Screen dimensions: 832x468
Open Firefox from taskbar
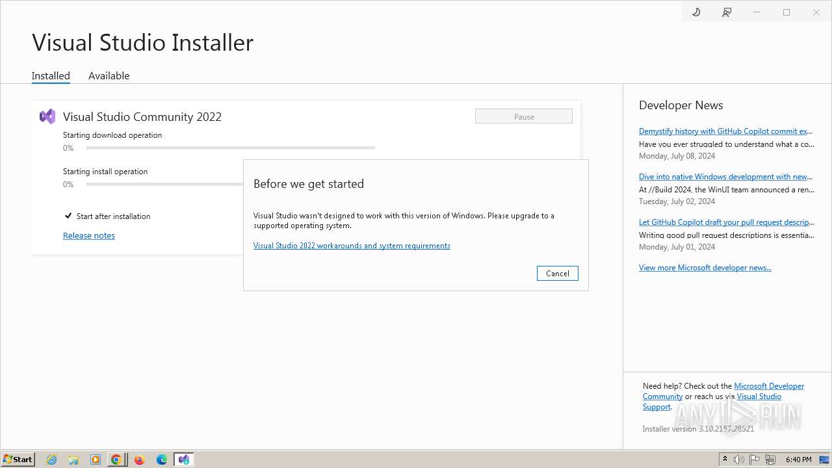(139, 460)
